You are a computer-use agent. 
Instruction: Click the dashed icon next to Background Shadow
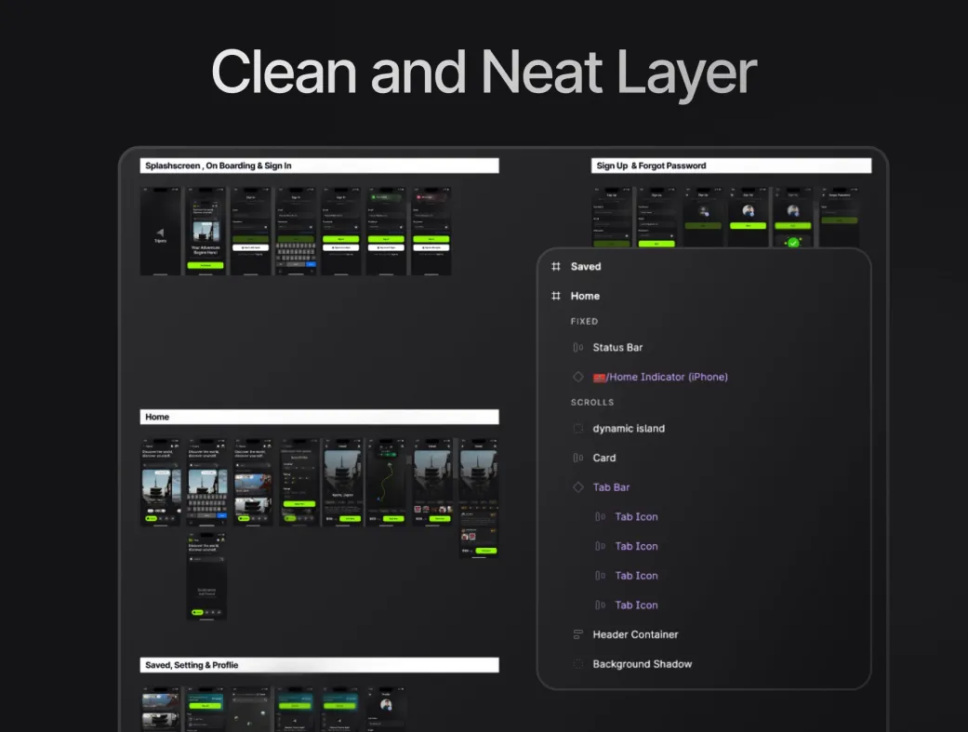click(577, 664)
